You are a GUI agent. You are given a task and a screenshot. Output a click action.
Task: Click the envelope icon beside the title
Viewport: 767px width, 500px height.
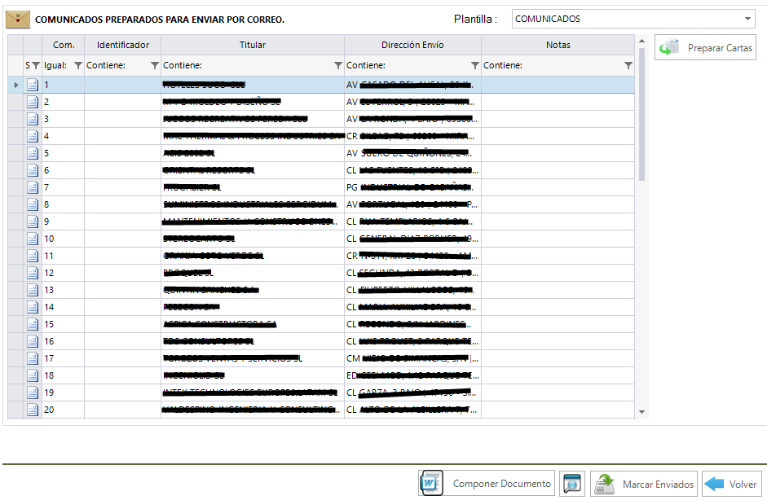click(x=18, y=19)
